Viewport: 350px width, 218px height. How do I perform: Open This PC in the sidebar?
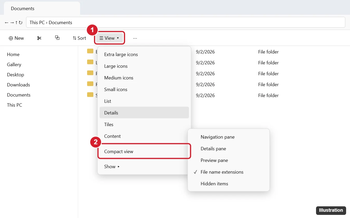tap(15, 105)
